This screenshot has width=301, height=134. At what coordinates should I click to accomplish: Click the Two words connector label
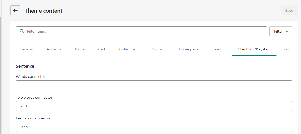[34, 98]
